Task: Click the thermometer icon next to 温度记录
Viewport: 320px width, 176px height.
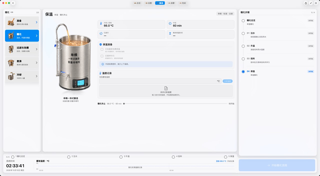Action: tap(100, 73)
